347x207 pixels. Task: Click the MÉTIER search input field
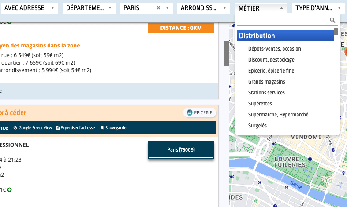click(x=287, y=21)
